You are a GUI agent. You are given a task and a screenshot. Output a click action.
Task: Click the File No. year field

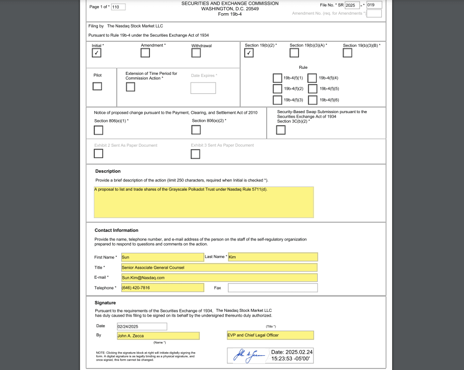coord(352,5)
